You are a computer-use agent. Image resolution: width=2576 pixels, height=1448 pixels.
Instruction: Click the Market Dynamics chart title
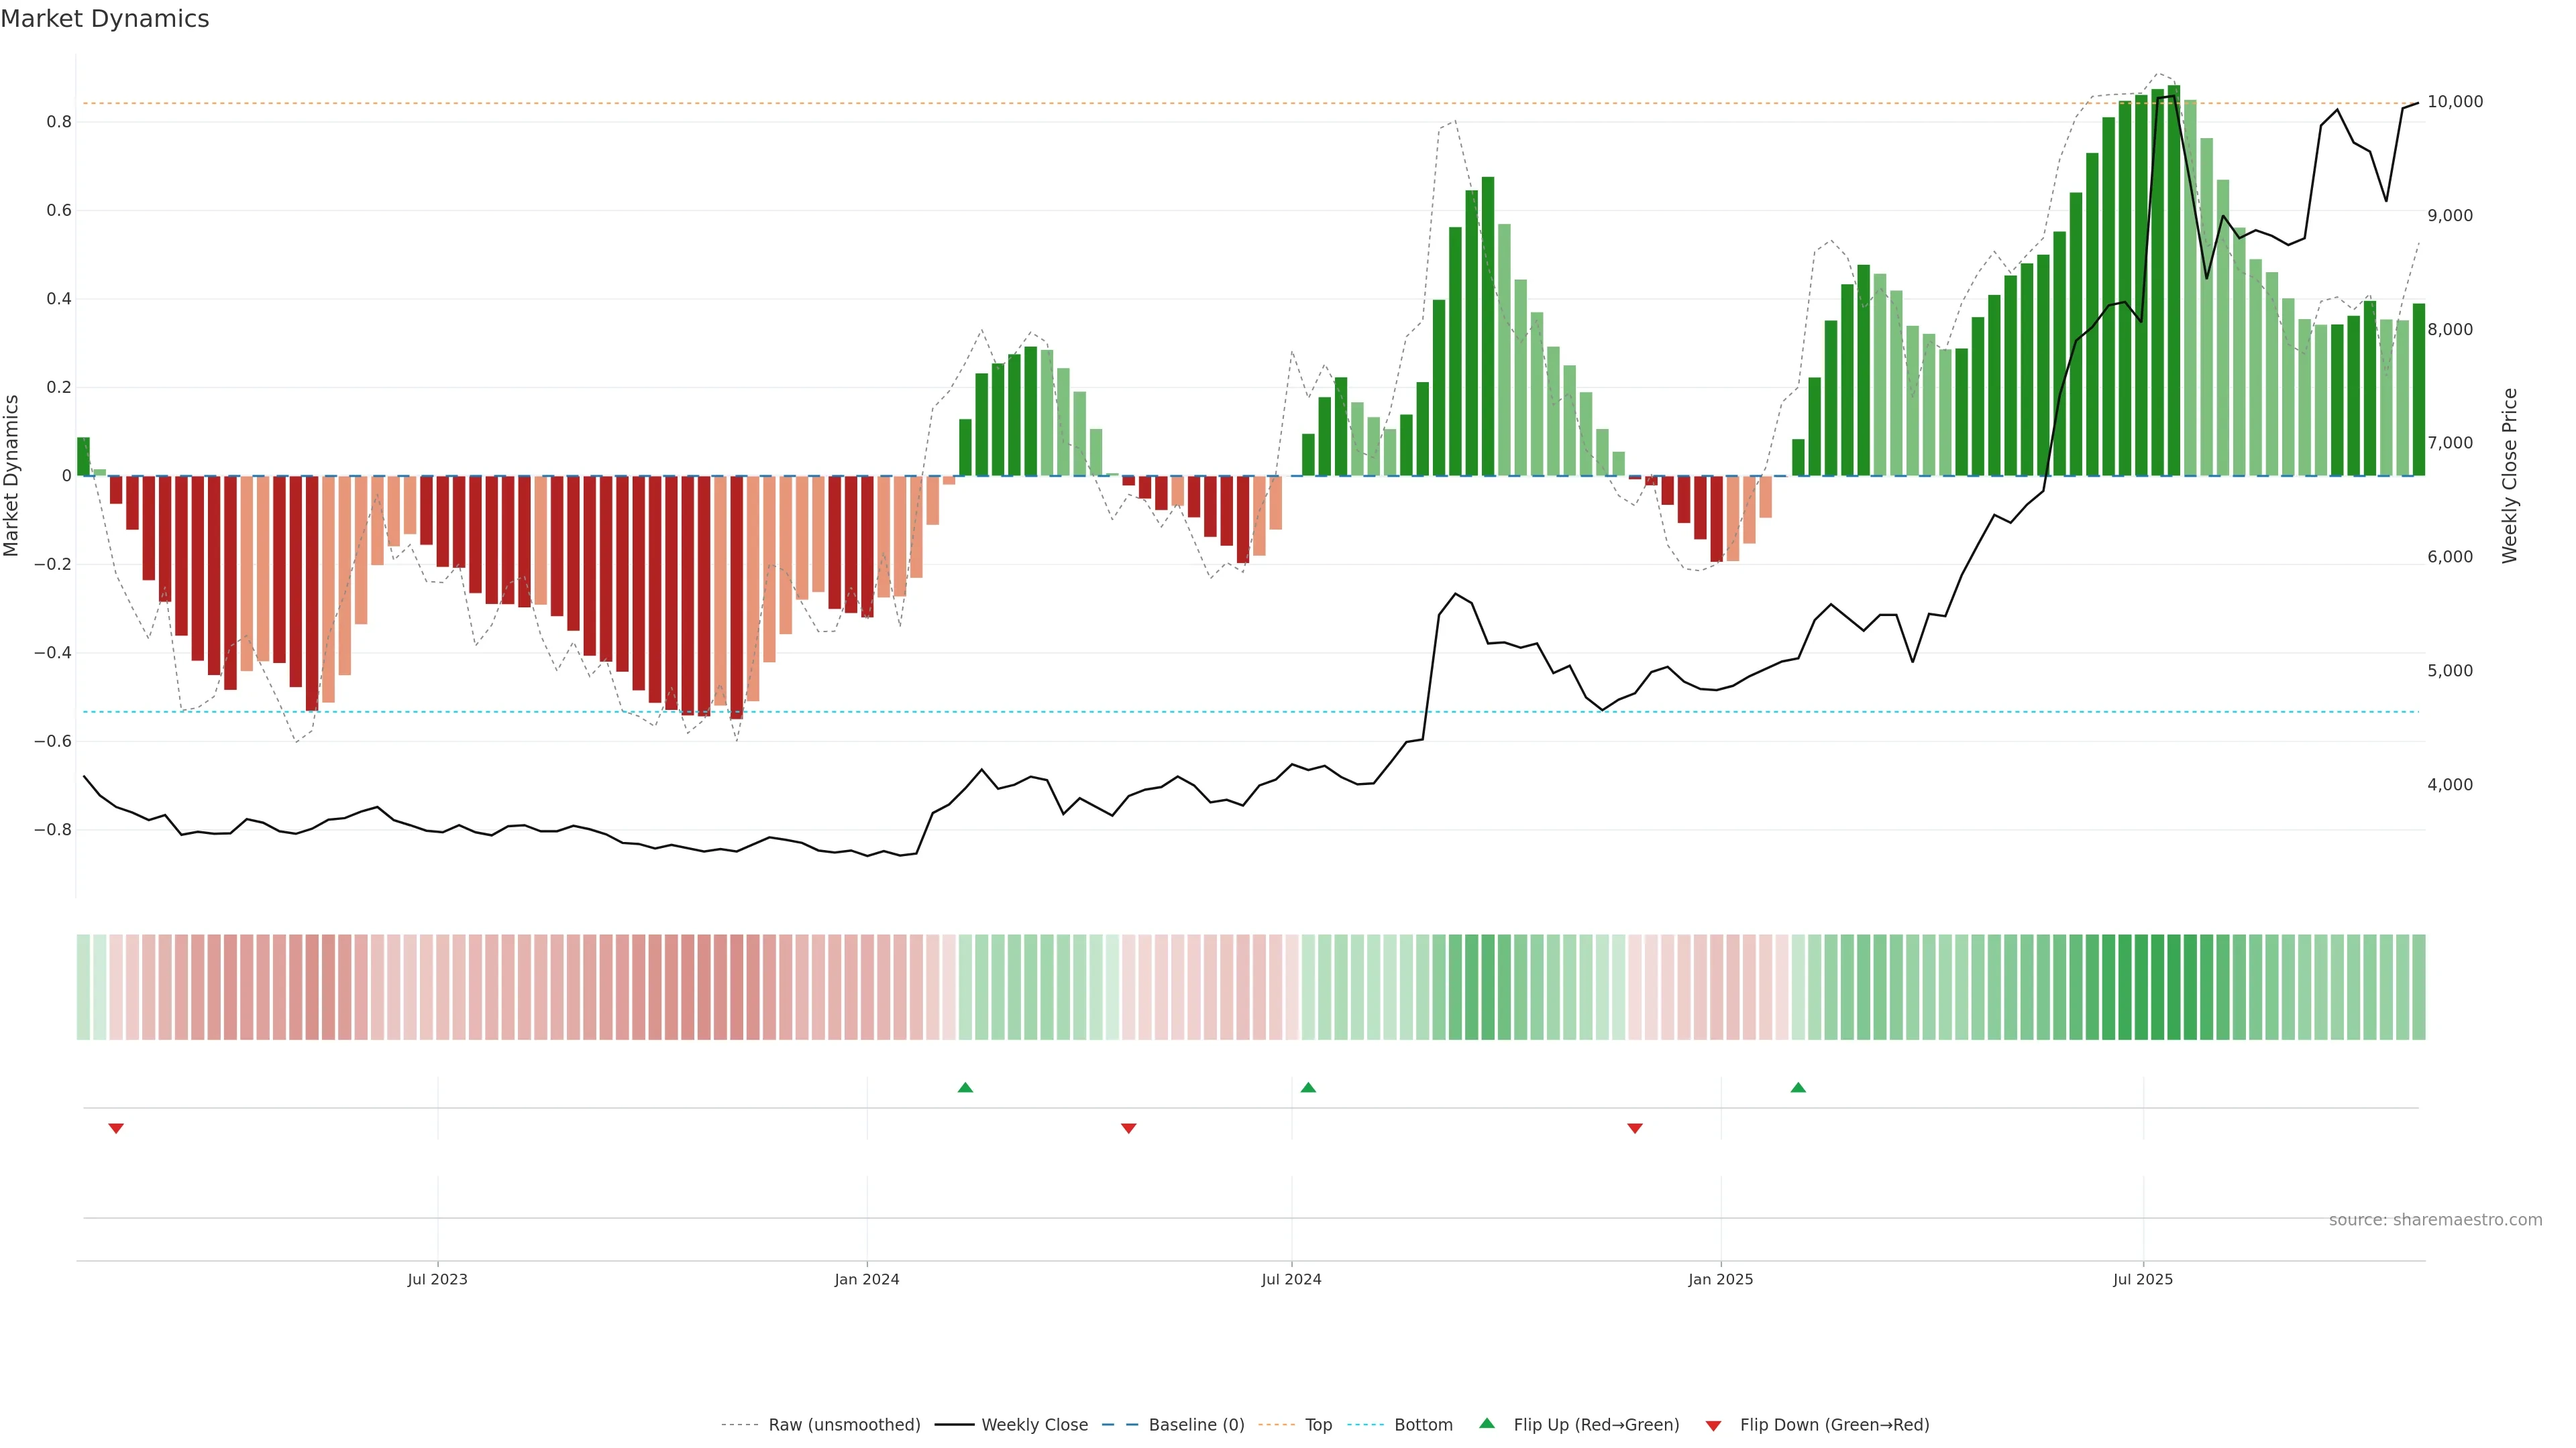tap(105, 19)
